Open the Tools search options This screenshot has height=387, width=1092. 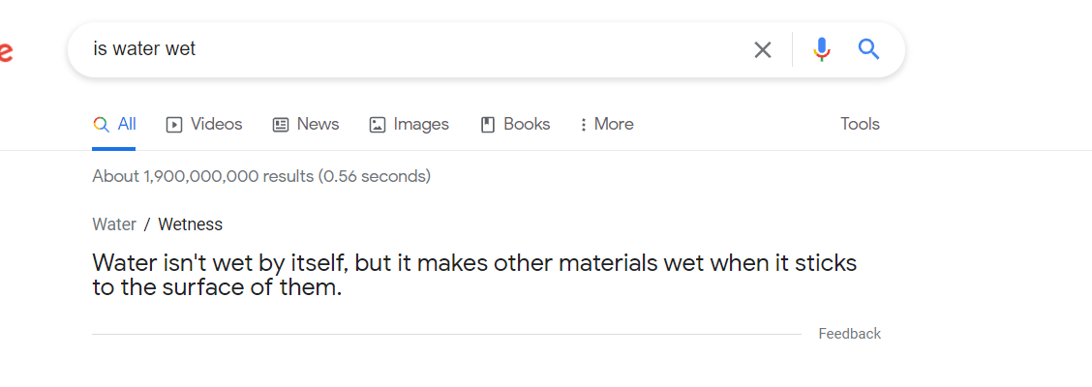click(860, 124)
